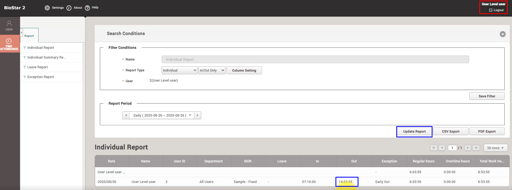Click the Logout button
Image resolution: width=512 pixels, height=190 pixels.
[x=496, y=10]
